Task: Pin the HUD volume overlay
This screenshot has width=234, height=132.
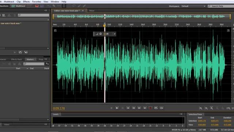Action: (114, 34)
